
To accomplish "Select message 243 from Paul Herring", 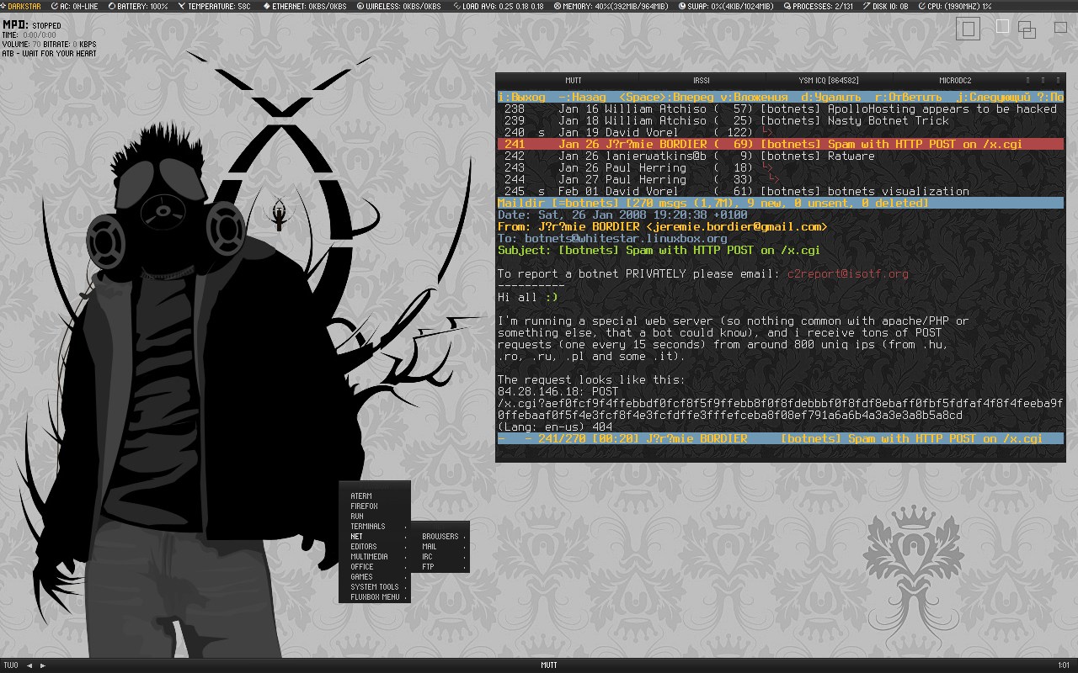I will coord(781,168).
